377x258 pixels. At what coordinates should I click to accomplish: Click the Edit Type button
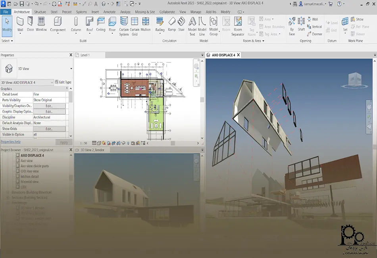63,82
